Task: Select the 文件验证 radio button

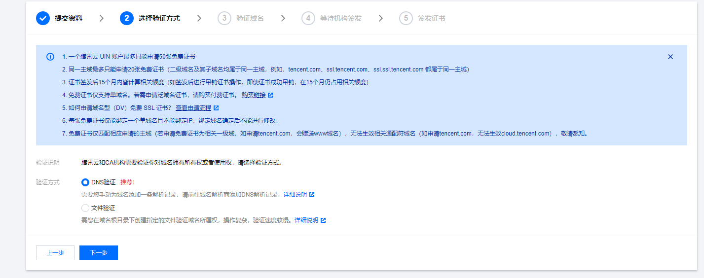Action: [85, 208]
